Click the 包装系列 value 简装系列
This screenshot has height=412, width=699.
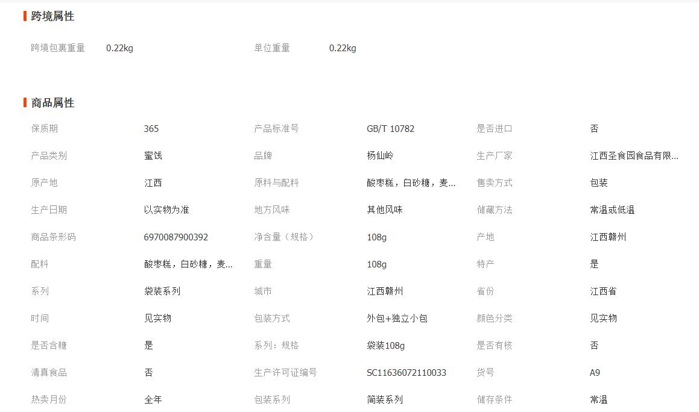(385, 400)
